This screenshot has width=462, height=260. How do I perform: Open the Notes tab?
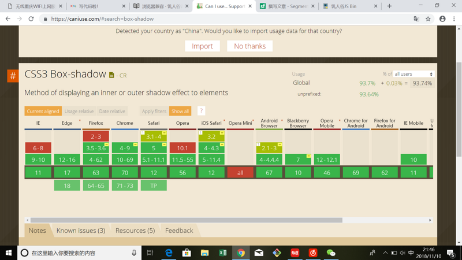pyautogui.click(x=38, y=231)
